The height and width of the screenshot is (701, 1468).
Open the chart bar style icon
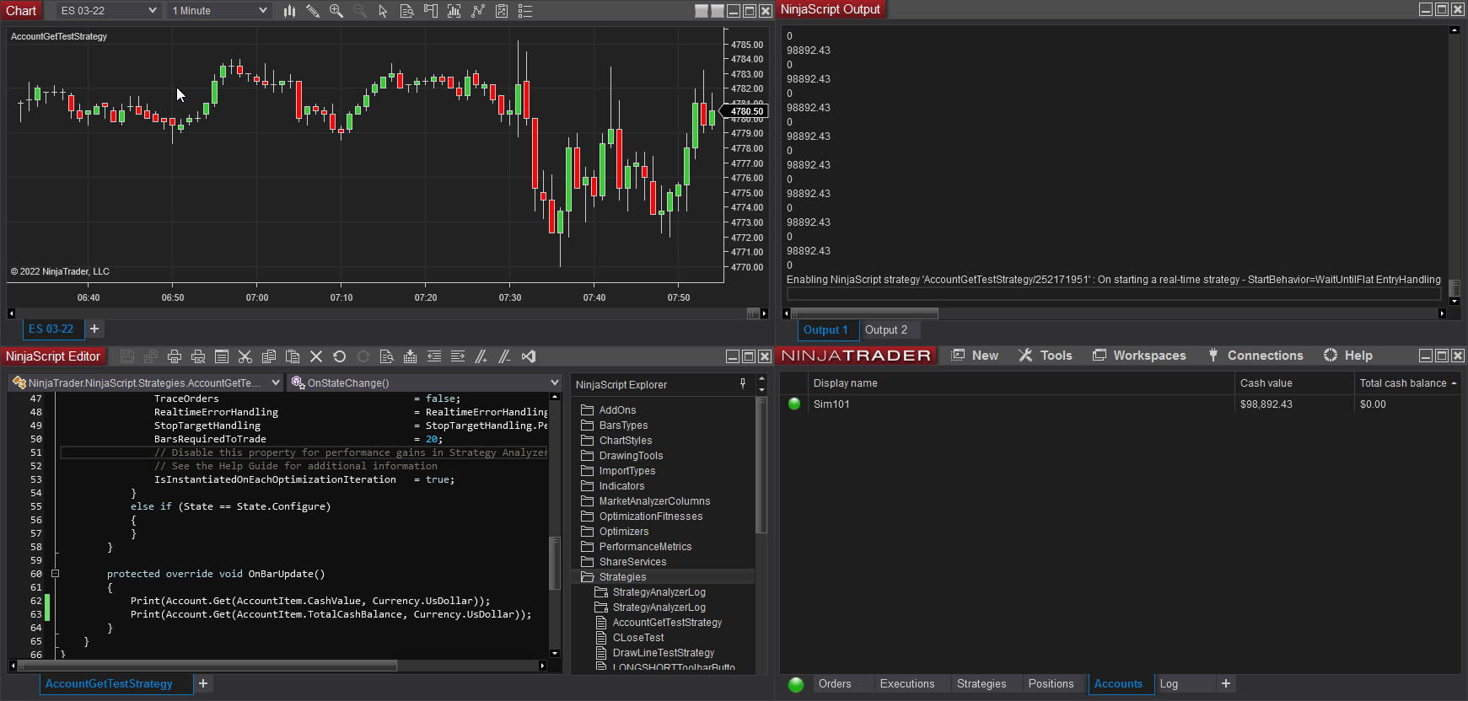pos(289,11)
